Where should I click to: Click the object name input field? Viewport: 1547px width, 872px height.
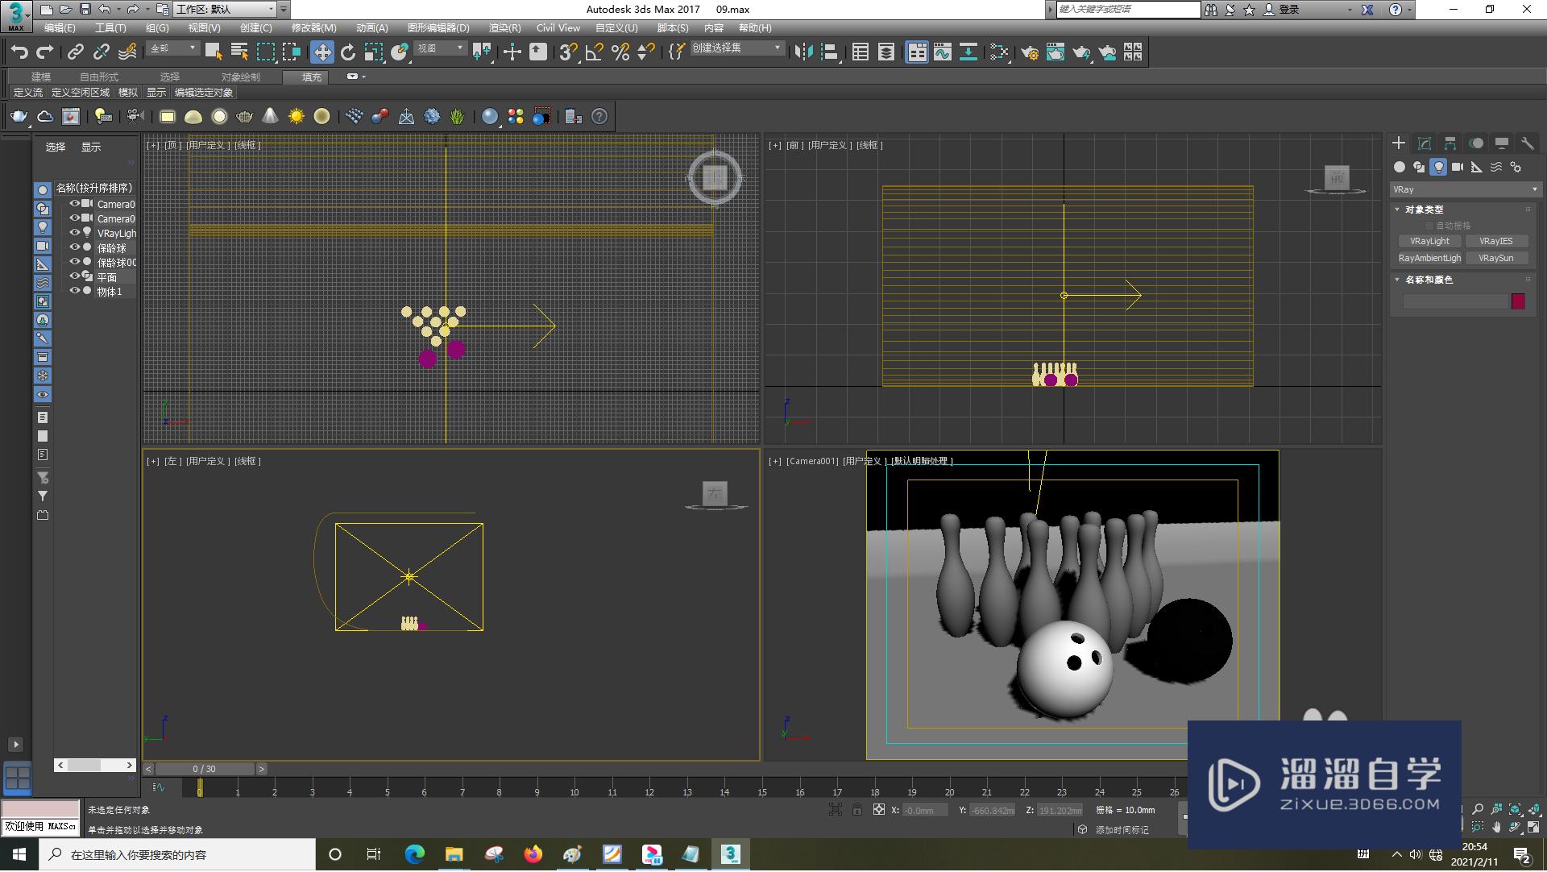click(x=1455, y=301)
